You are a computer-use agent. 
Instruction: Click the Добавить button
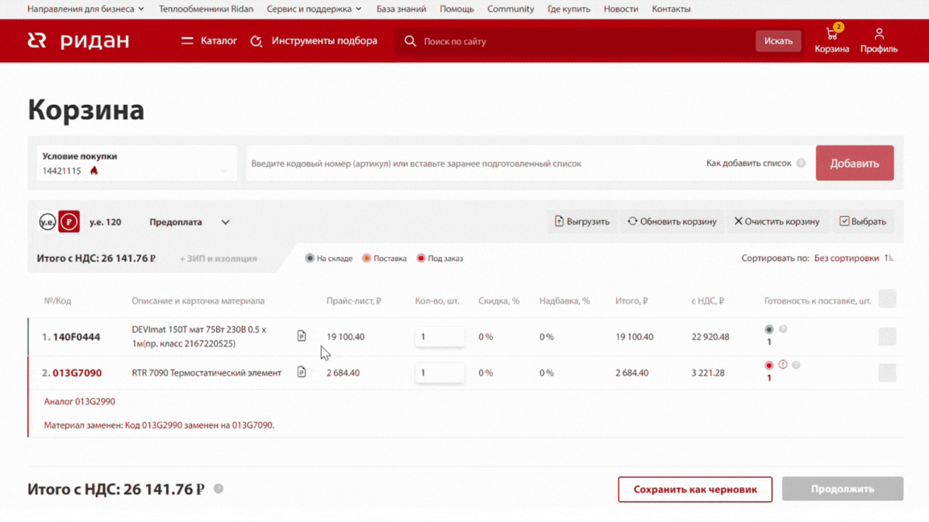855,162
